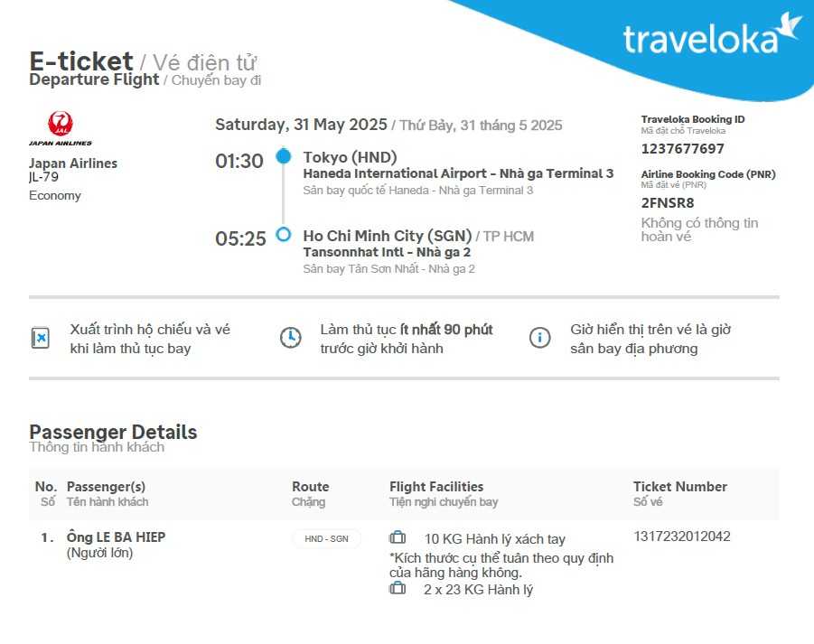Click the Ho Chi Minh arrival timeline dot
The width and height of the screenshot is (814, 644).
[x=284, y=235]
